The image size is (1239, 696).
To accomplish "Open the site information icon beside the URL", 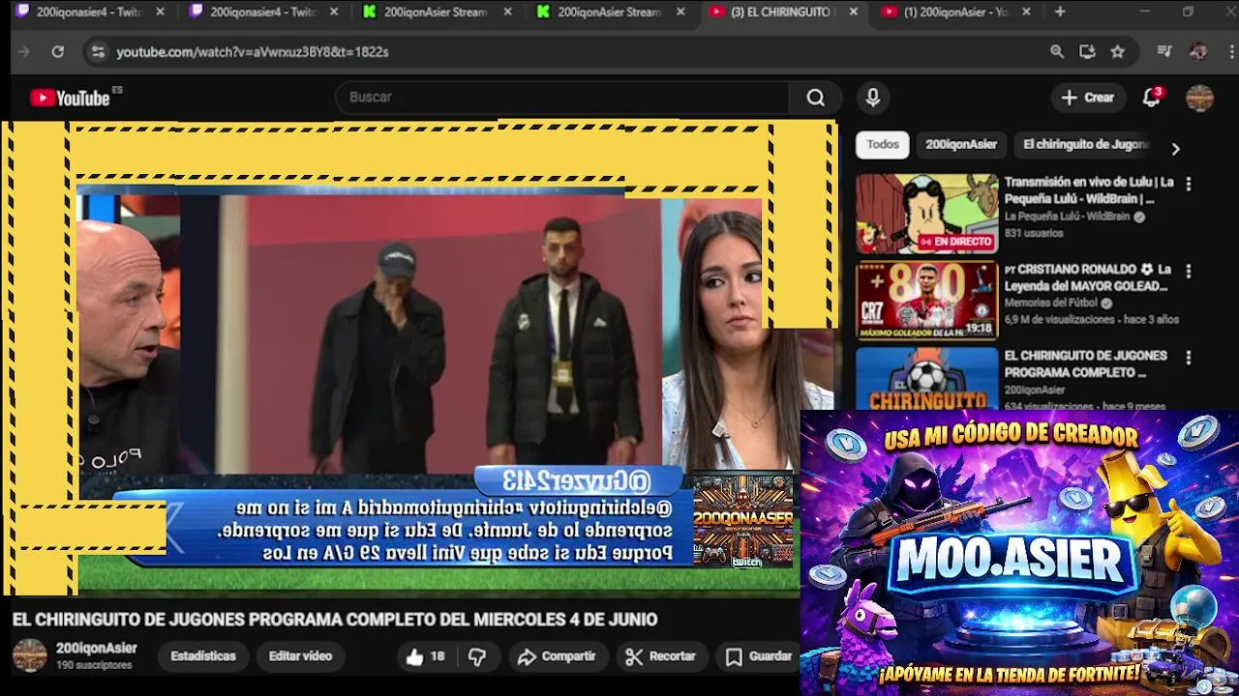I will pyautogui.click(x=97, y=51).
